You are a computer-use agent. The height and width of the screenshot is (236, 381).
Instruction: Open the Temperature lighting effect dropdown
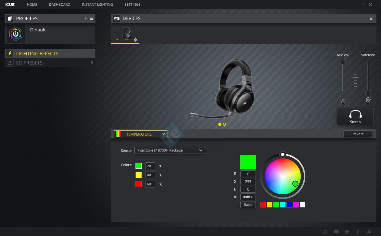point(141,134)
